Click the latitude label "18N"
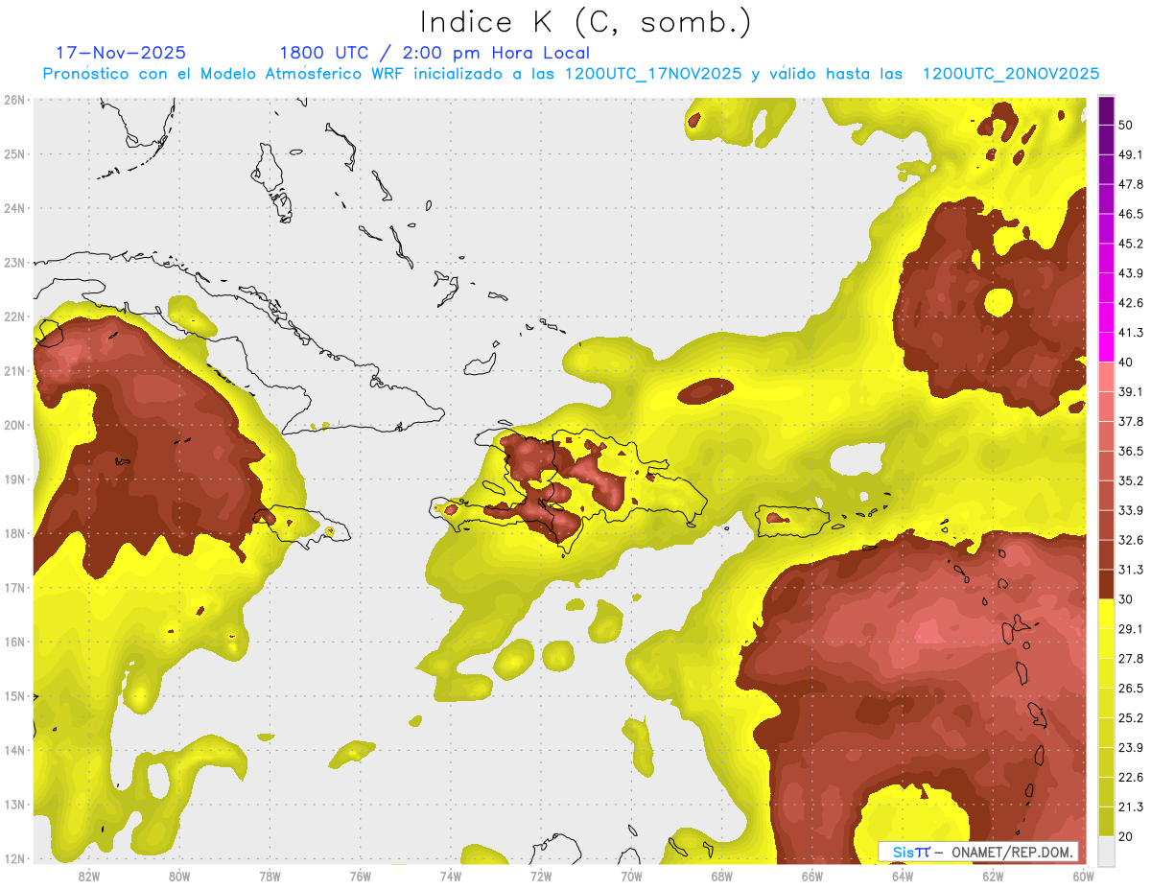The width and height of the screenshot is (1151, 889). tap(14, 533)
